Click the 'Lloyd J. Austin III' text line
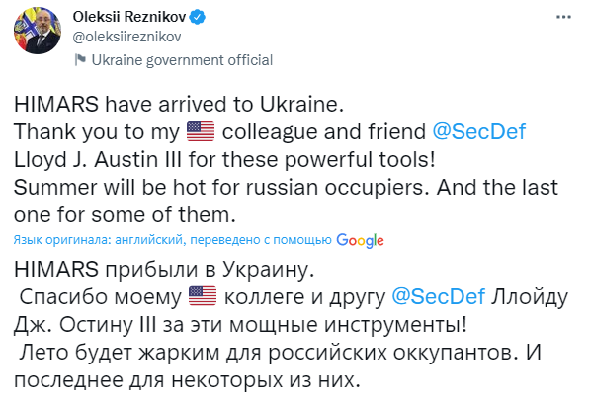The image size is (589, 403). [x=224, y=160]
